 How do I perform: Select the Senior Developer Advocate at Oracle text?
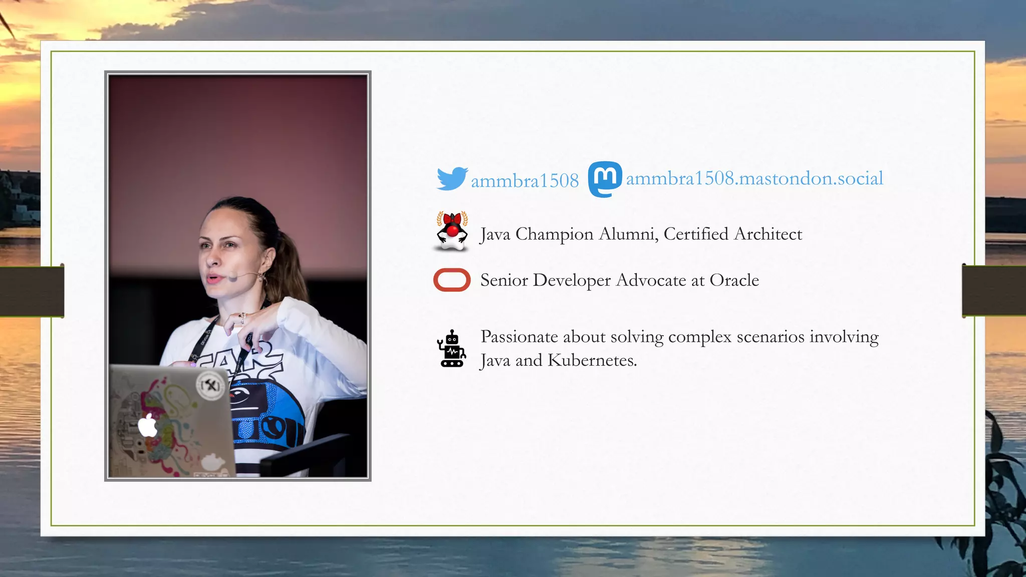(619, 280)
